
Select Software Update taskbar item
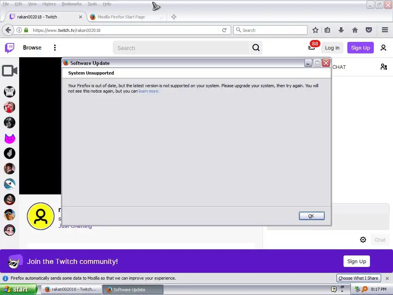pyautogui.click(x=133, y=289)
